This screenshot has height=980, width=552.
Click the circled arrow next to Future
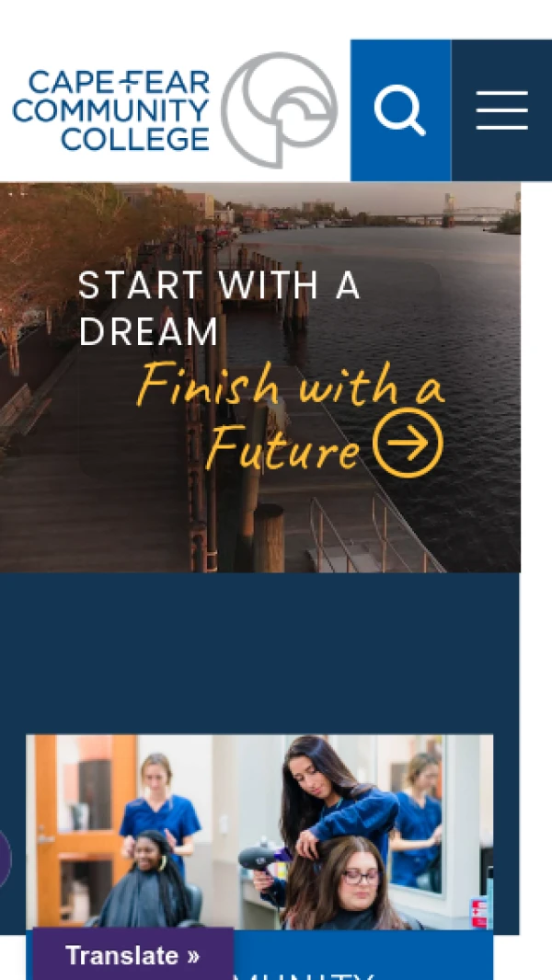[x=408, y=444]
